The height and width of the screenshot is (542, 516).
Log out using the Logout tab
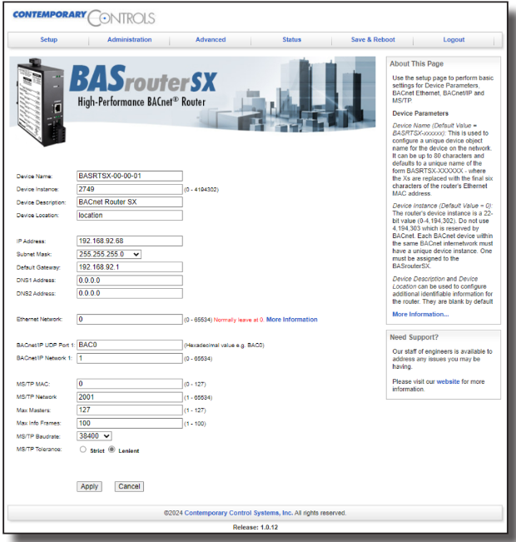tap(454, 40)
